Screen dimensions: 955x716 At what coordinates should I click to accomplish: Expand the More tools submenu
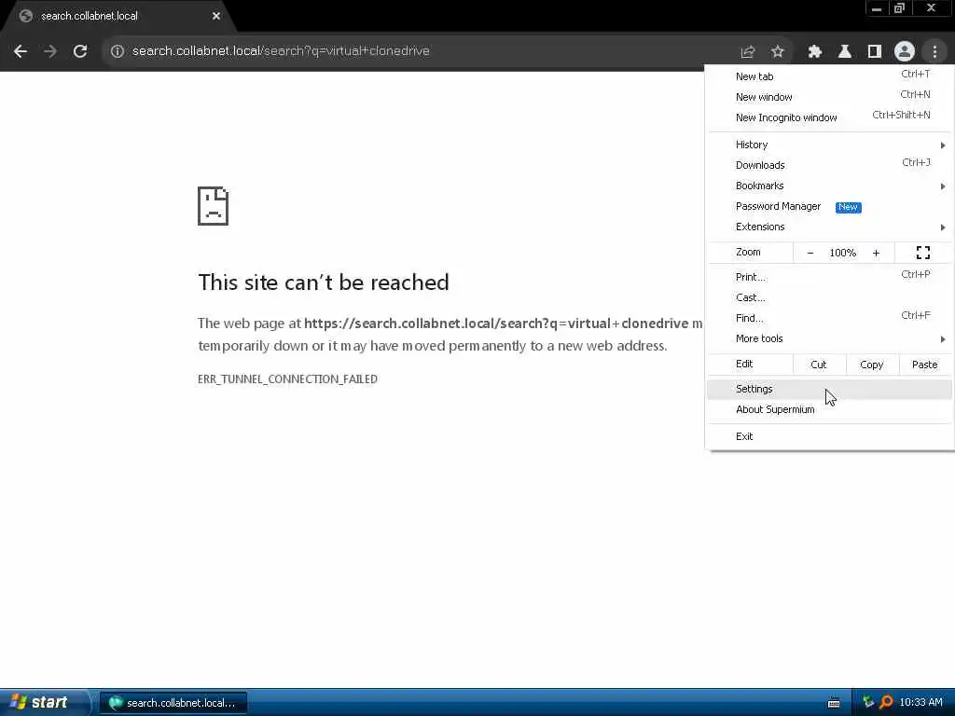click(829, 338)
